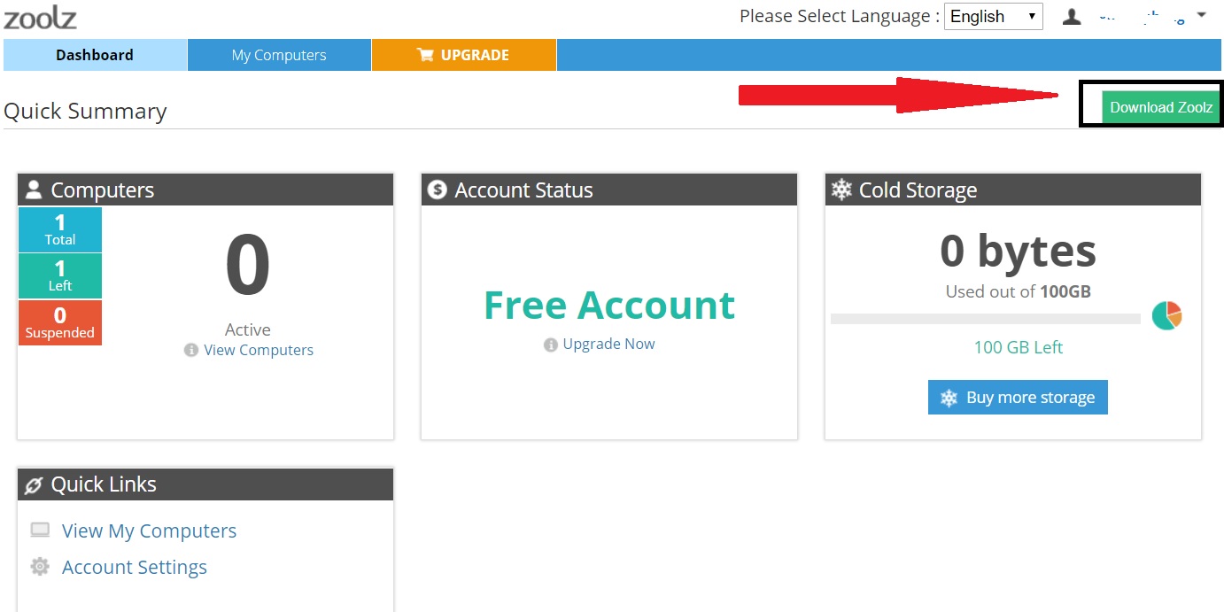This screenshot has height=612, width=1224.
Task: Click the shopping cart icon on Upgrade
Action: 425,55
